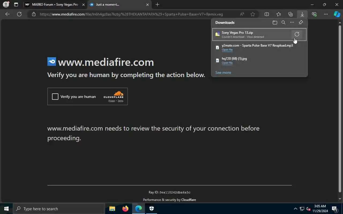Open the clock showing 3:05 AM
Screen dimensions: 343x214
pyautogui.click(x=320, y=209)
